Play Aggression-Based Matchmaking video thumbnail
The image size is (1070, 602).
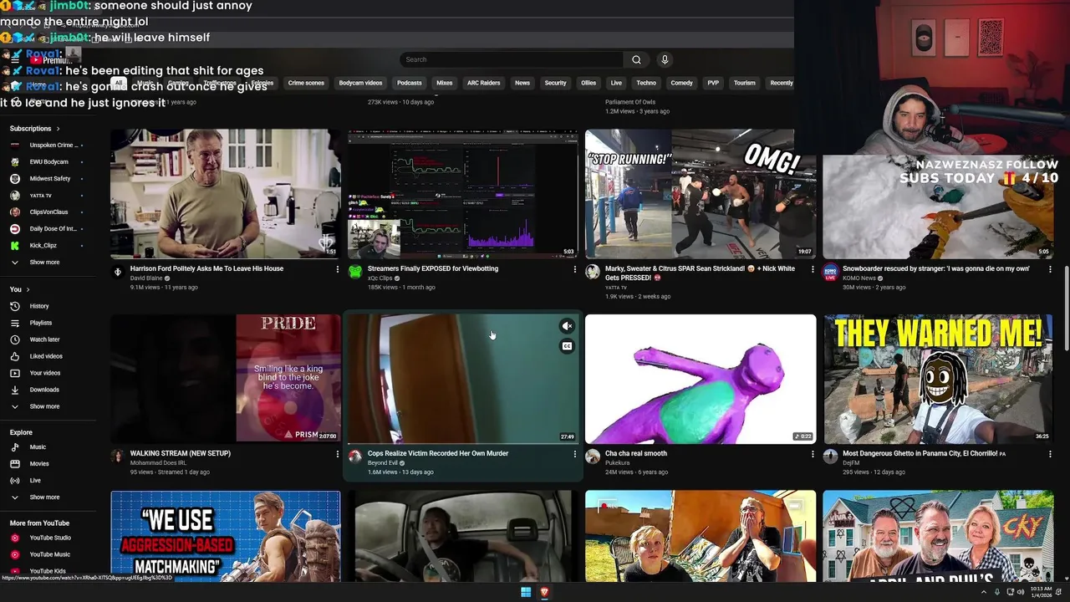click(x=226, y=536)
